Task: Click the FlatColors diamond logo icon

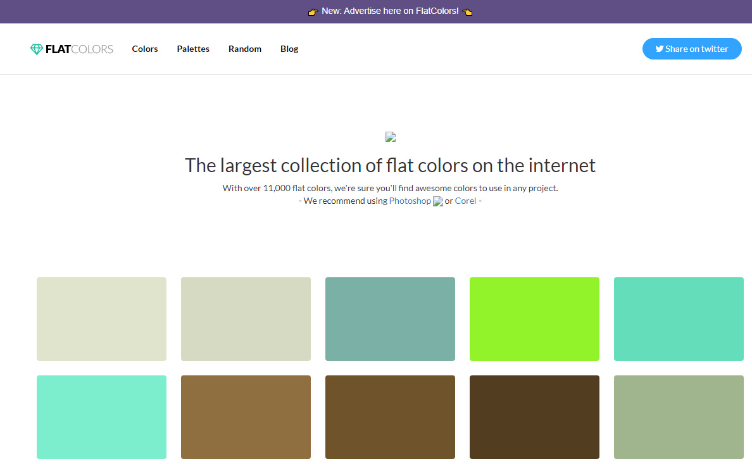Action: [x=37, y=49]
